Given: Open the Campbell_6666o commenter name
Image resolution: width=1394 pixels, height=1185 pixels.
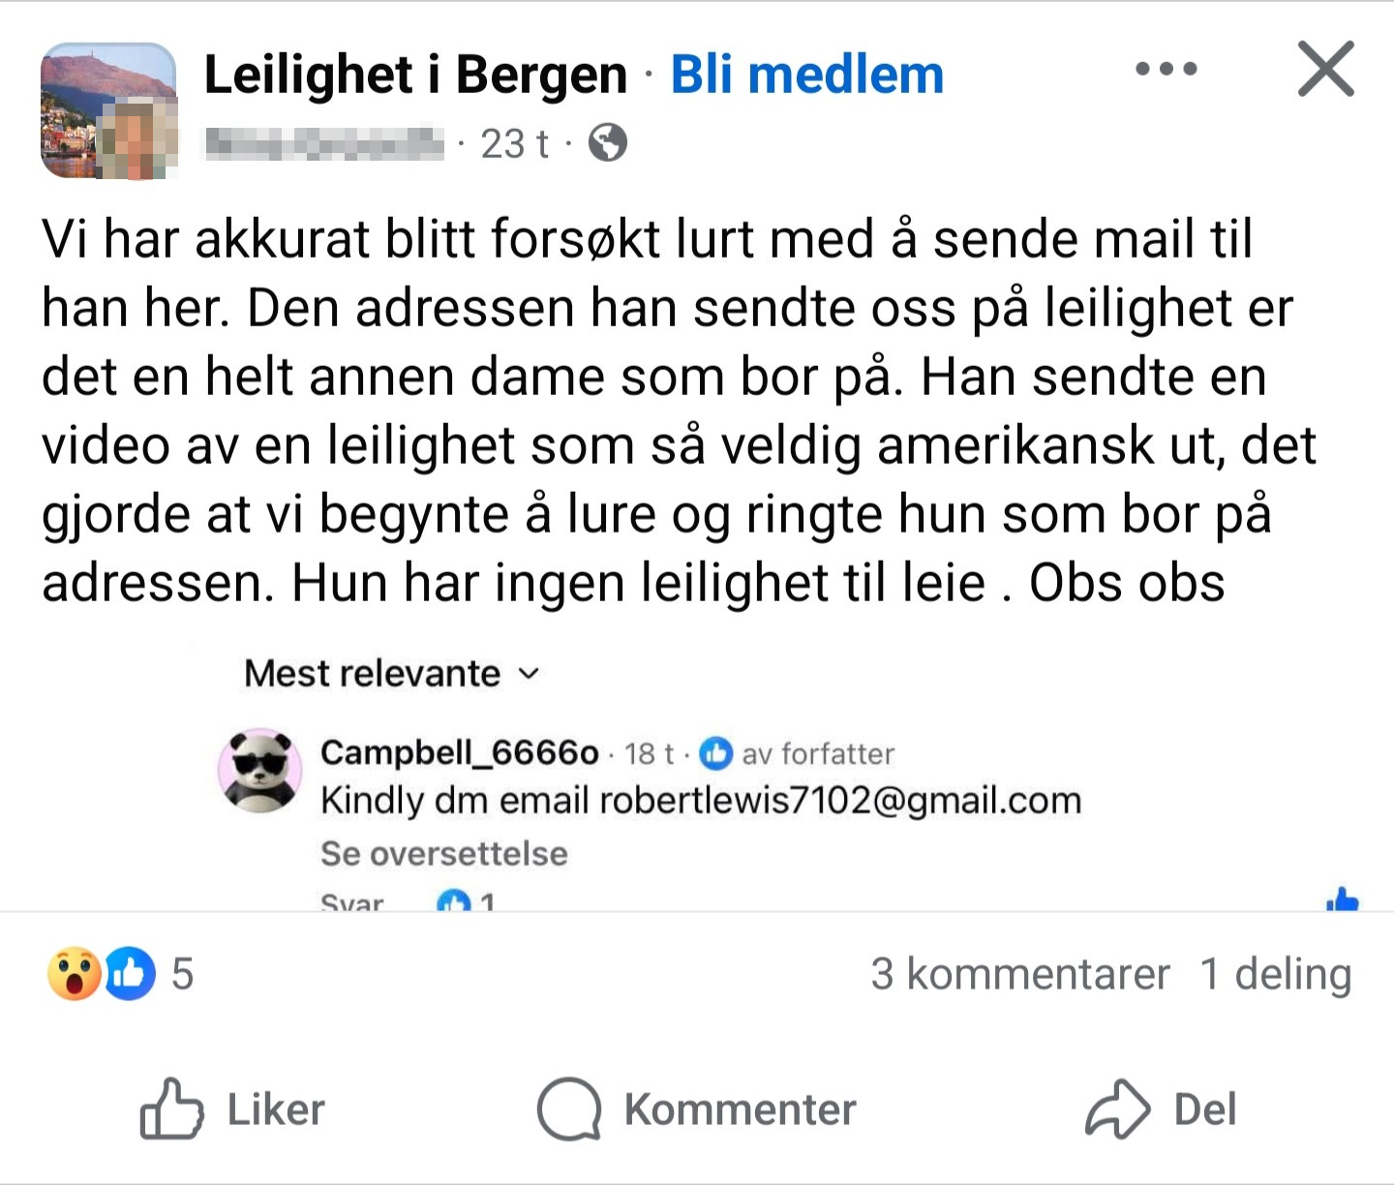Looking at the screenshot, I should coord(460,752).
